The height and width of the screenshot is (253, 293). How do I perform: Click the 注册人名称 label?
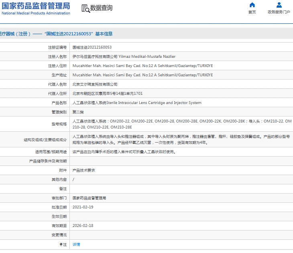57,57
